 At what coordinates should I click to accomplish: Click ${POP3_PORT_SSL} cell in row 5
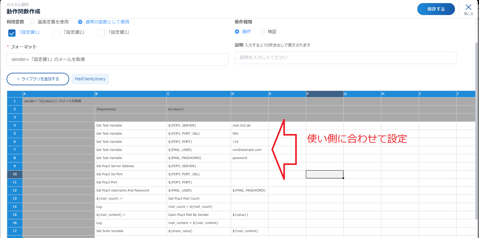tap(199, 134)
